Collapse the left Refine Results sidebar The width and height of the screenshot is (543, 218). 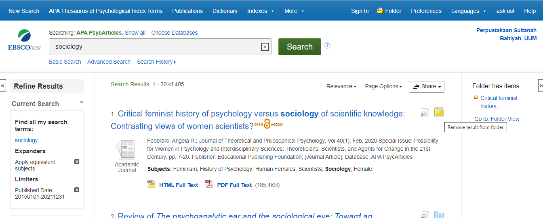[3, 85]
